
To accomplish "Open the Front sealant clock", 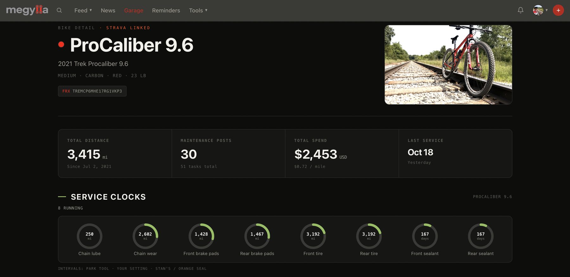I will click(425, 240).
